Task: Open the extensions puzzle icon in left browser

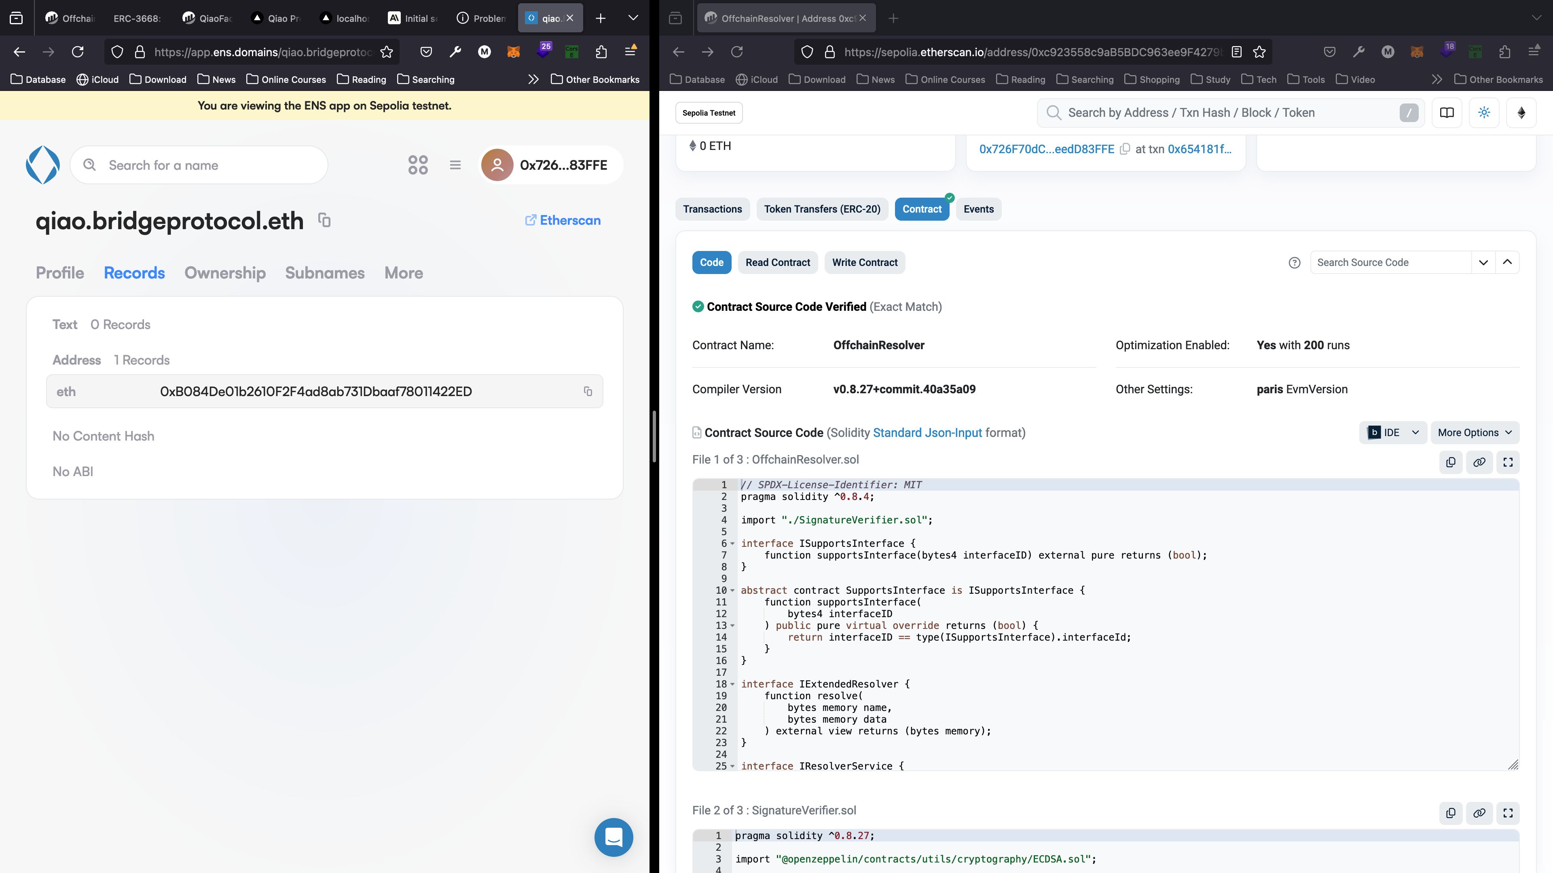Action: (x=601, y=52)
